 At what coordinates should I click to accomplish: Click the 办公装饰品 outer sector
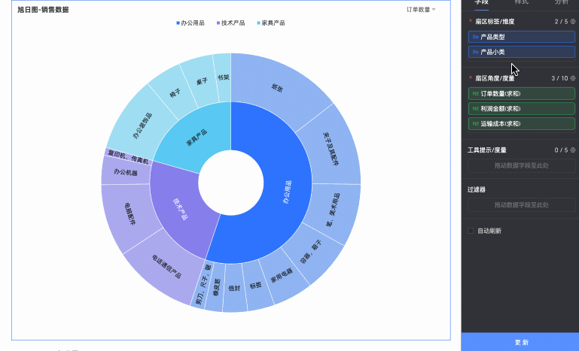tap(142, 126)
